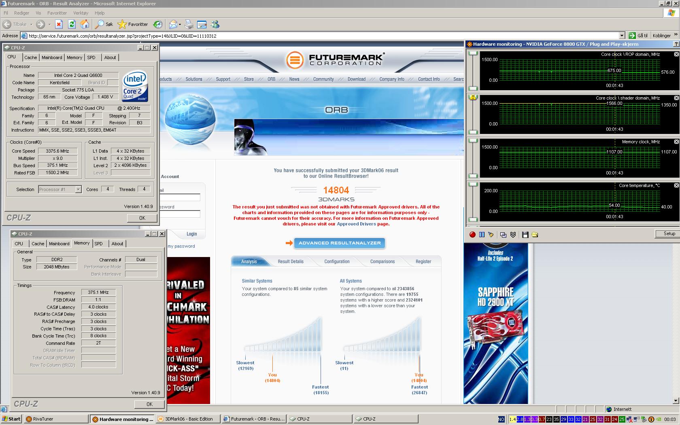
Task: Click the disconnected network tray icon
Action: (629, 419)
